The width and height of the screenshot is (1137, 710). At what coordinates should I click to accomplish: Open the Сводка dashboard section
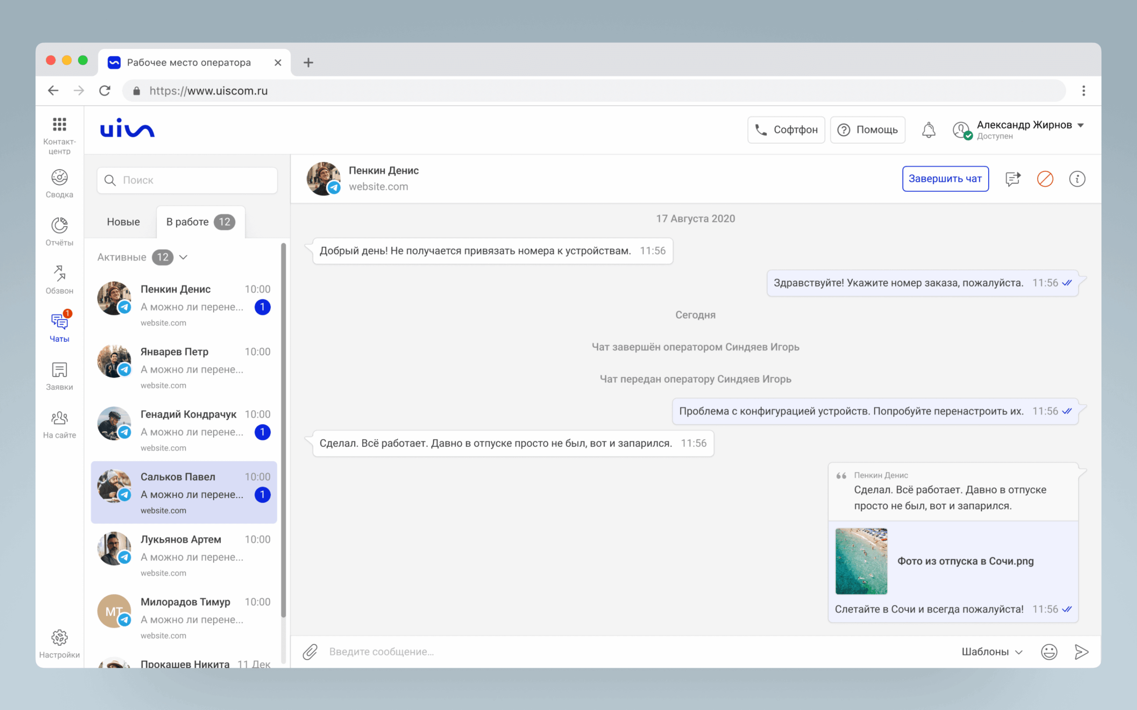coord(59,184)
